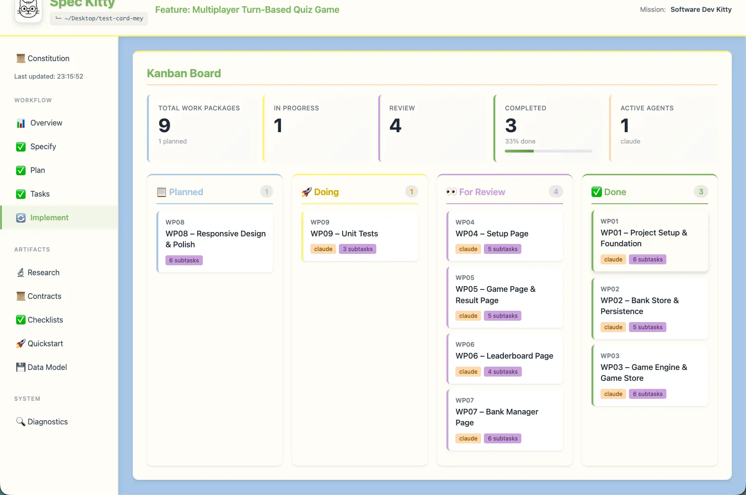Open the Checklists artifact page
The image size is (746, 495).
(45, 320)
